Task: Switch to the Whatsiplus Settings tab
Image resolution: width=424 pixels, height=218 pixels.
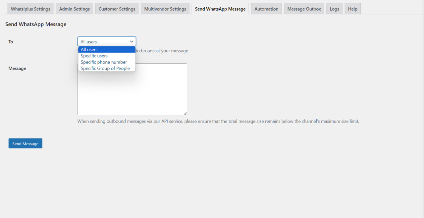Action: [30, 9]
